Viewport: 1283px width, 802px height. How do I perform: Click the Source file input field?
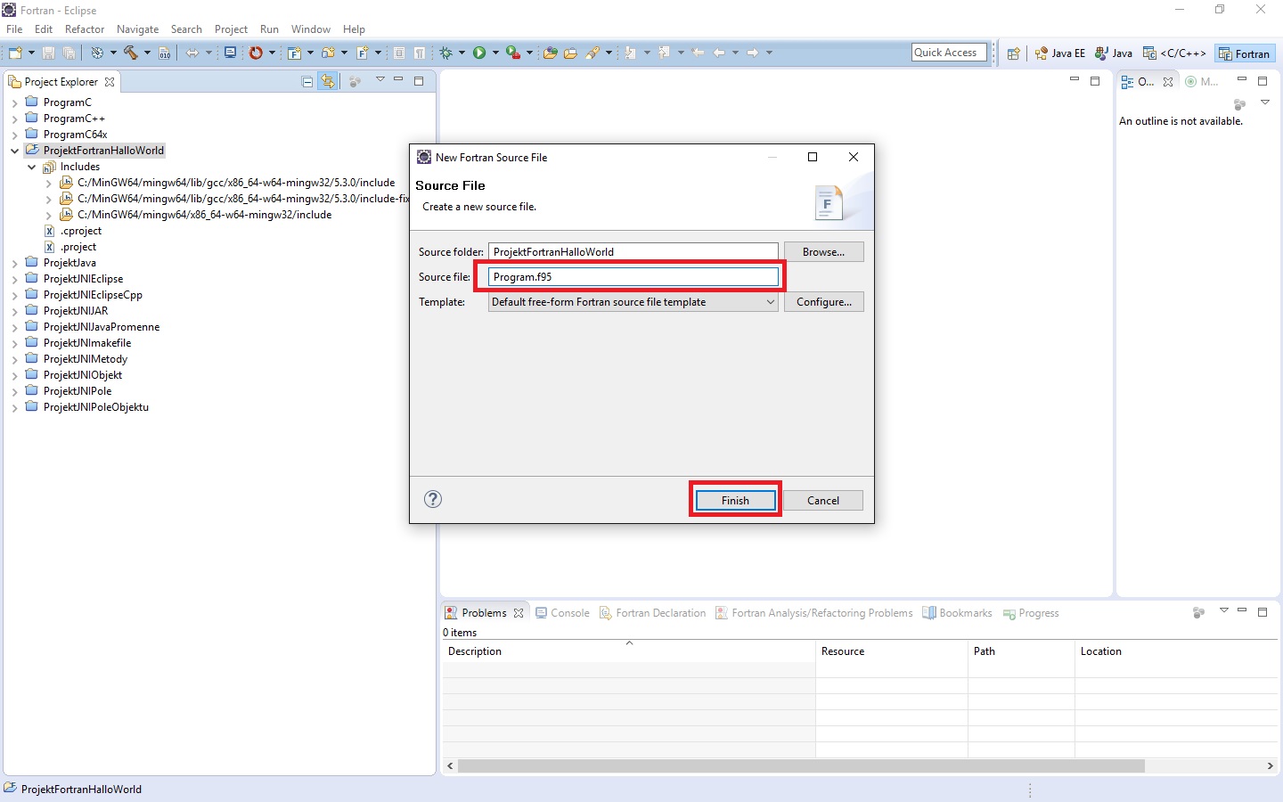click(x=633, y=277)
